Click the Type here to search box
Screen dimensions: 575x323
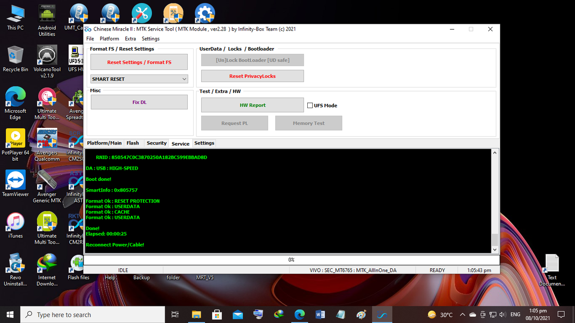pyautogui.click(x=93, y=314)
